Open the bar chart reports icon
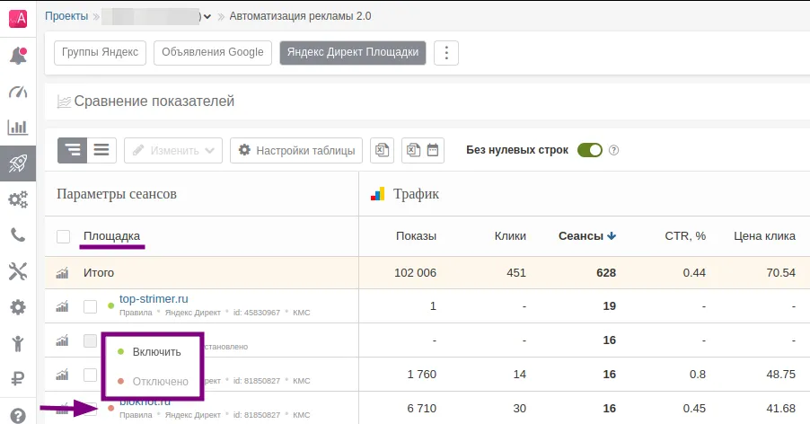The height and width of the screenshot is (424, 810). pyautogui.click(x=18, y=127)
